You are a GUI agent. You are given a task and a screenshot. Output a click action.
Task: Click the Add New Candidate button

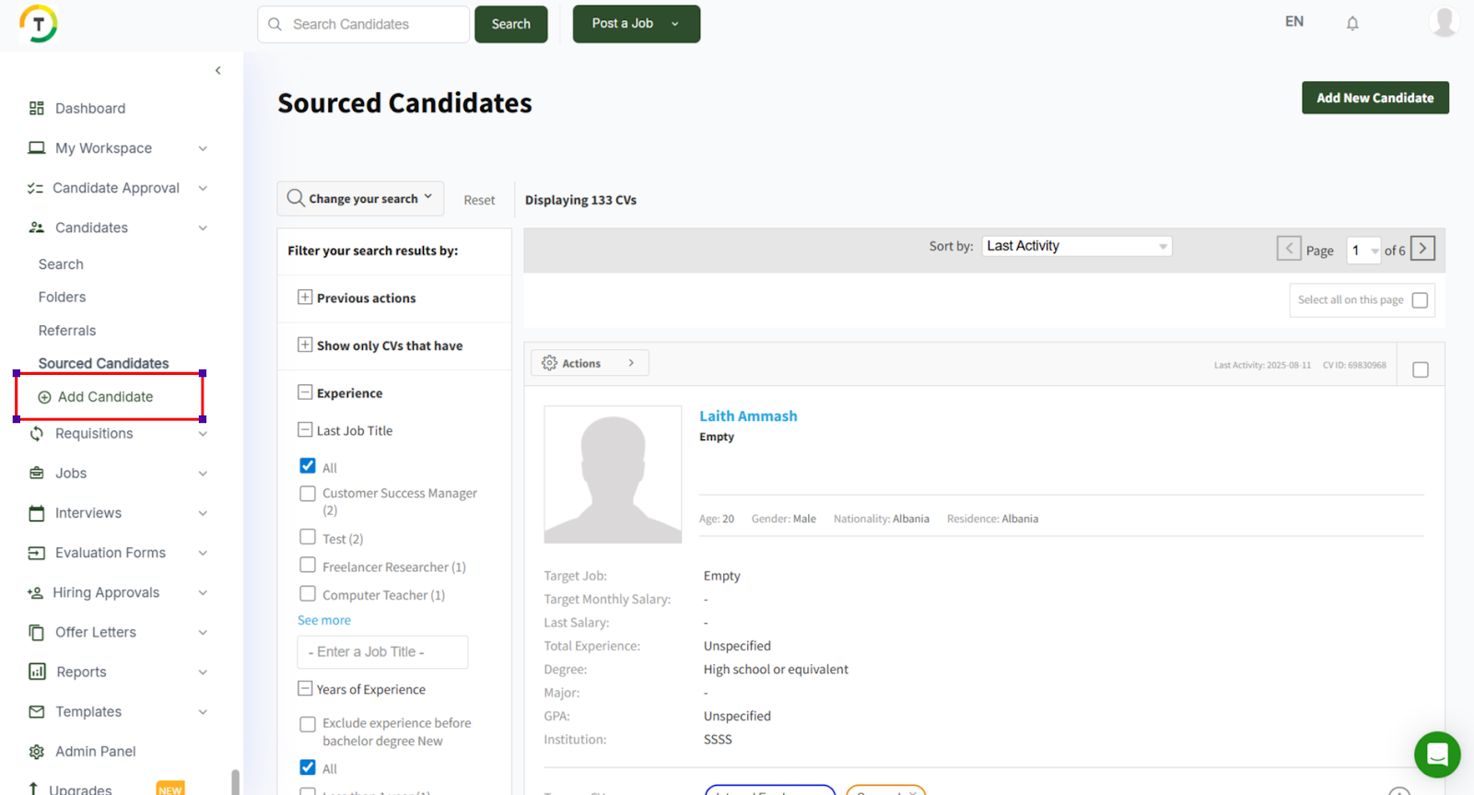click(x=1375, y=98)
